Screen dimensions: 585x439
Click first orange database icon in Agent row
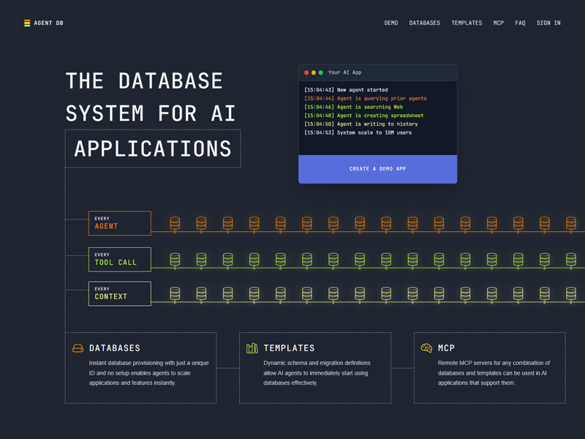tap(175, 223)
